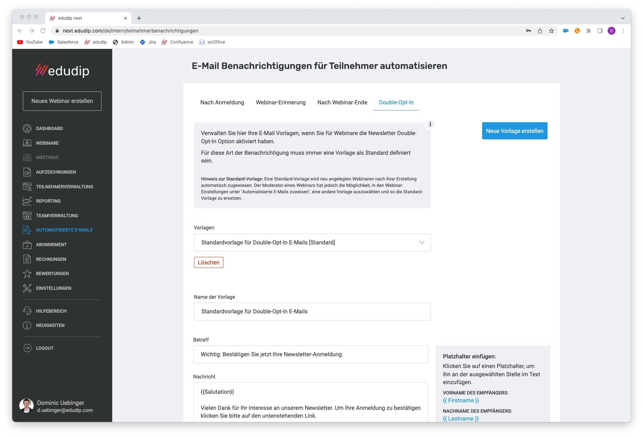Bookmark page with the star icon
The height and width of the screenshot is (437, 643).
pyautogui.click(x=552, y=31)
